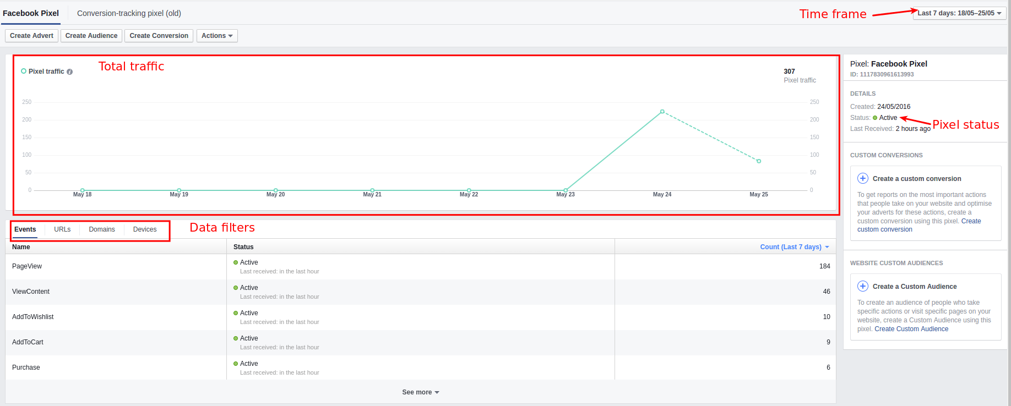Click the Create Audience button
1011x406 pixels.
click(91, 36)
